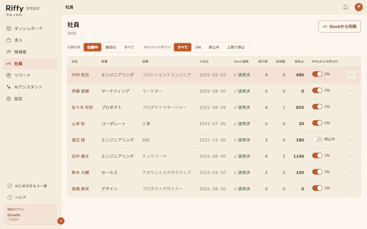Screen dimensions: 367x229
Task: Toggle Riffy声かけ for 田中 健太
Action: [x=317, y=155]
